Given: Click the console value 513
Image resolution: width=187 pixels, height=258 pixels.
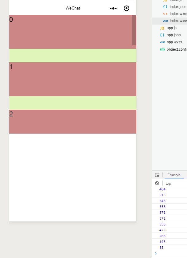Looking at the screenshot, I should pyautogui.click(x=162, y=195).
